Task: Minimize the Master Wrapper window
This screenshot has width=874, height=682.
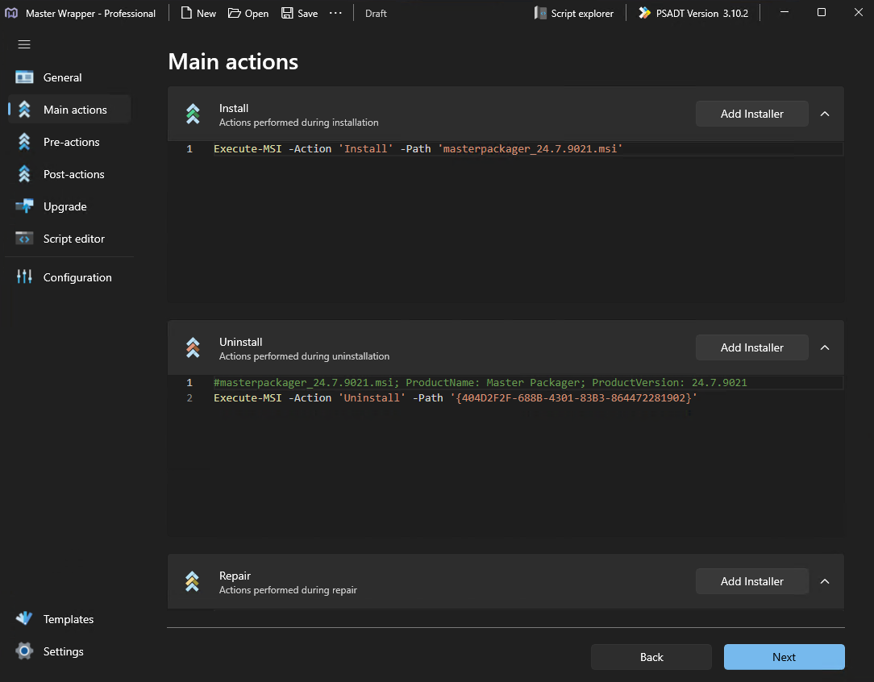Action: tap(785, 12)
